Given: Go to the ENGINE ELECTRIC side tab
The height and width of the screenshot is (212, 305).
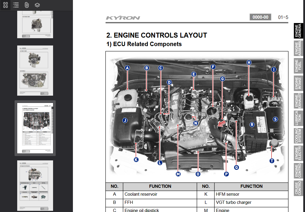Looking at the screenshot, I should [298, 153].
